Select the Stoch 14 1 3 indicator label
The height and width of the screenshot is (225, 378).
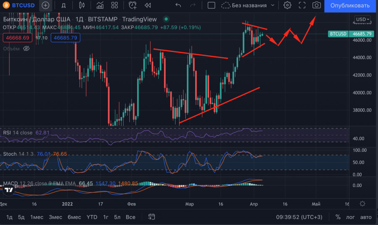[18, 154]
